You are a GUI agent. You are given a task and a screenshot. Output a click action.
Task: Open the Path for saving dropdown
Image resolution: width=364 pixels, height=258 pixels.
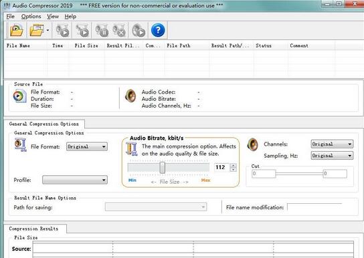pyautogui.click(x=156, y=207)
